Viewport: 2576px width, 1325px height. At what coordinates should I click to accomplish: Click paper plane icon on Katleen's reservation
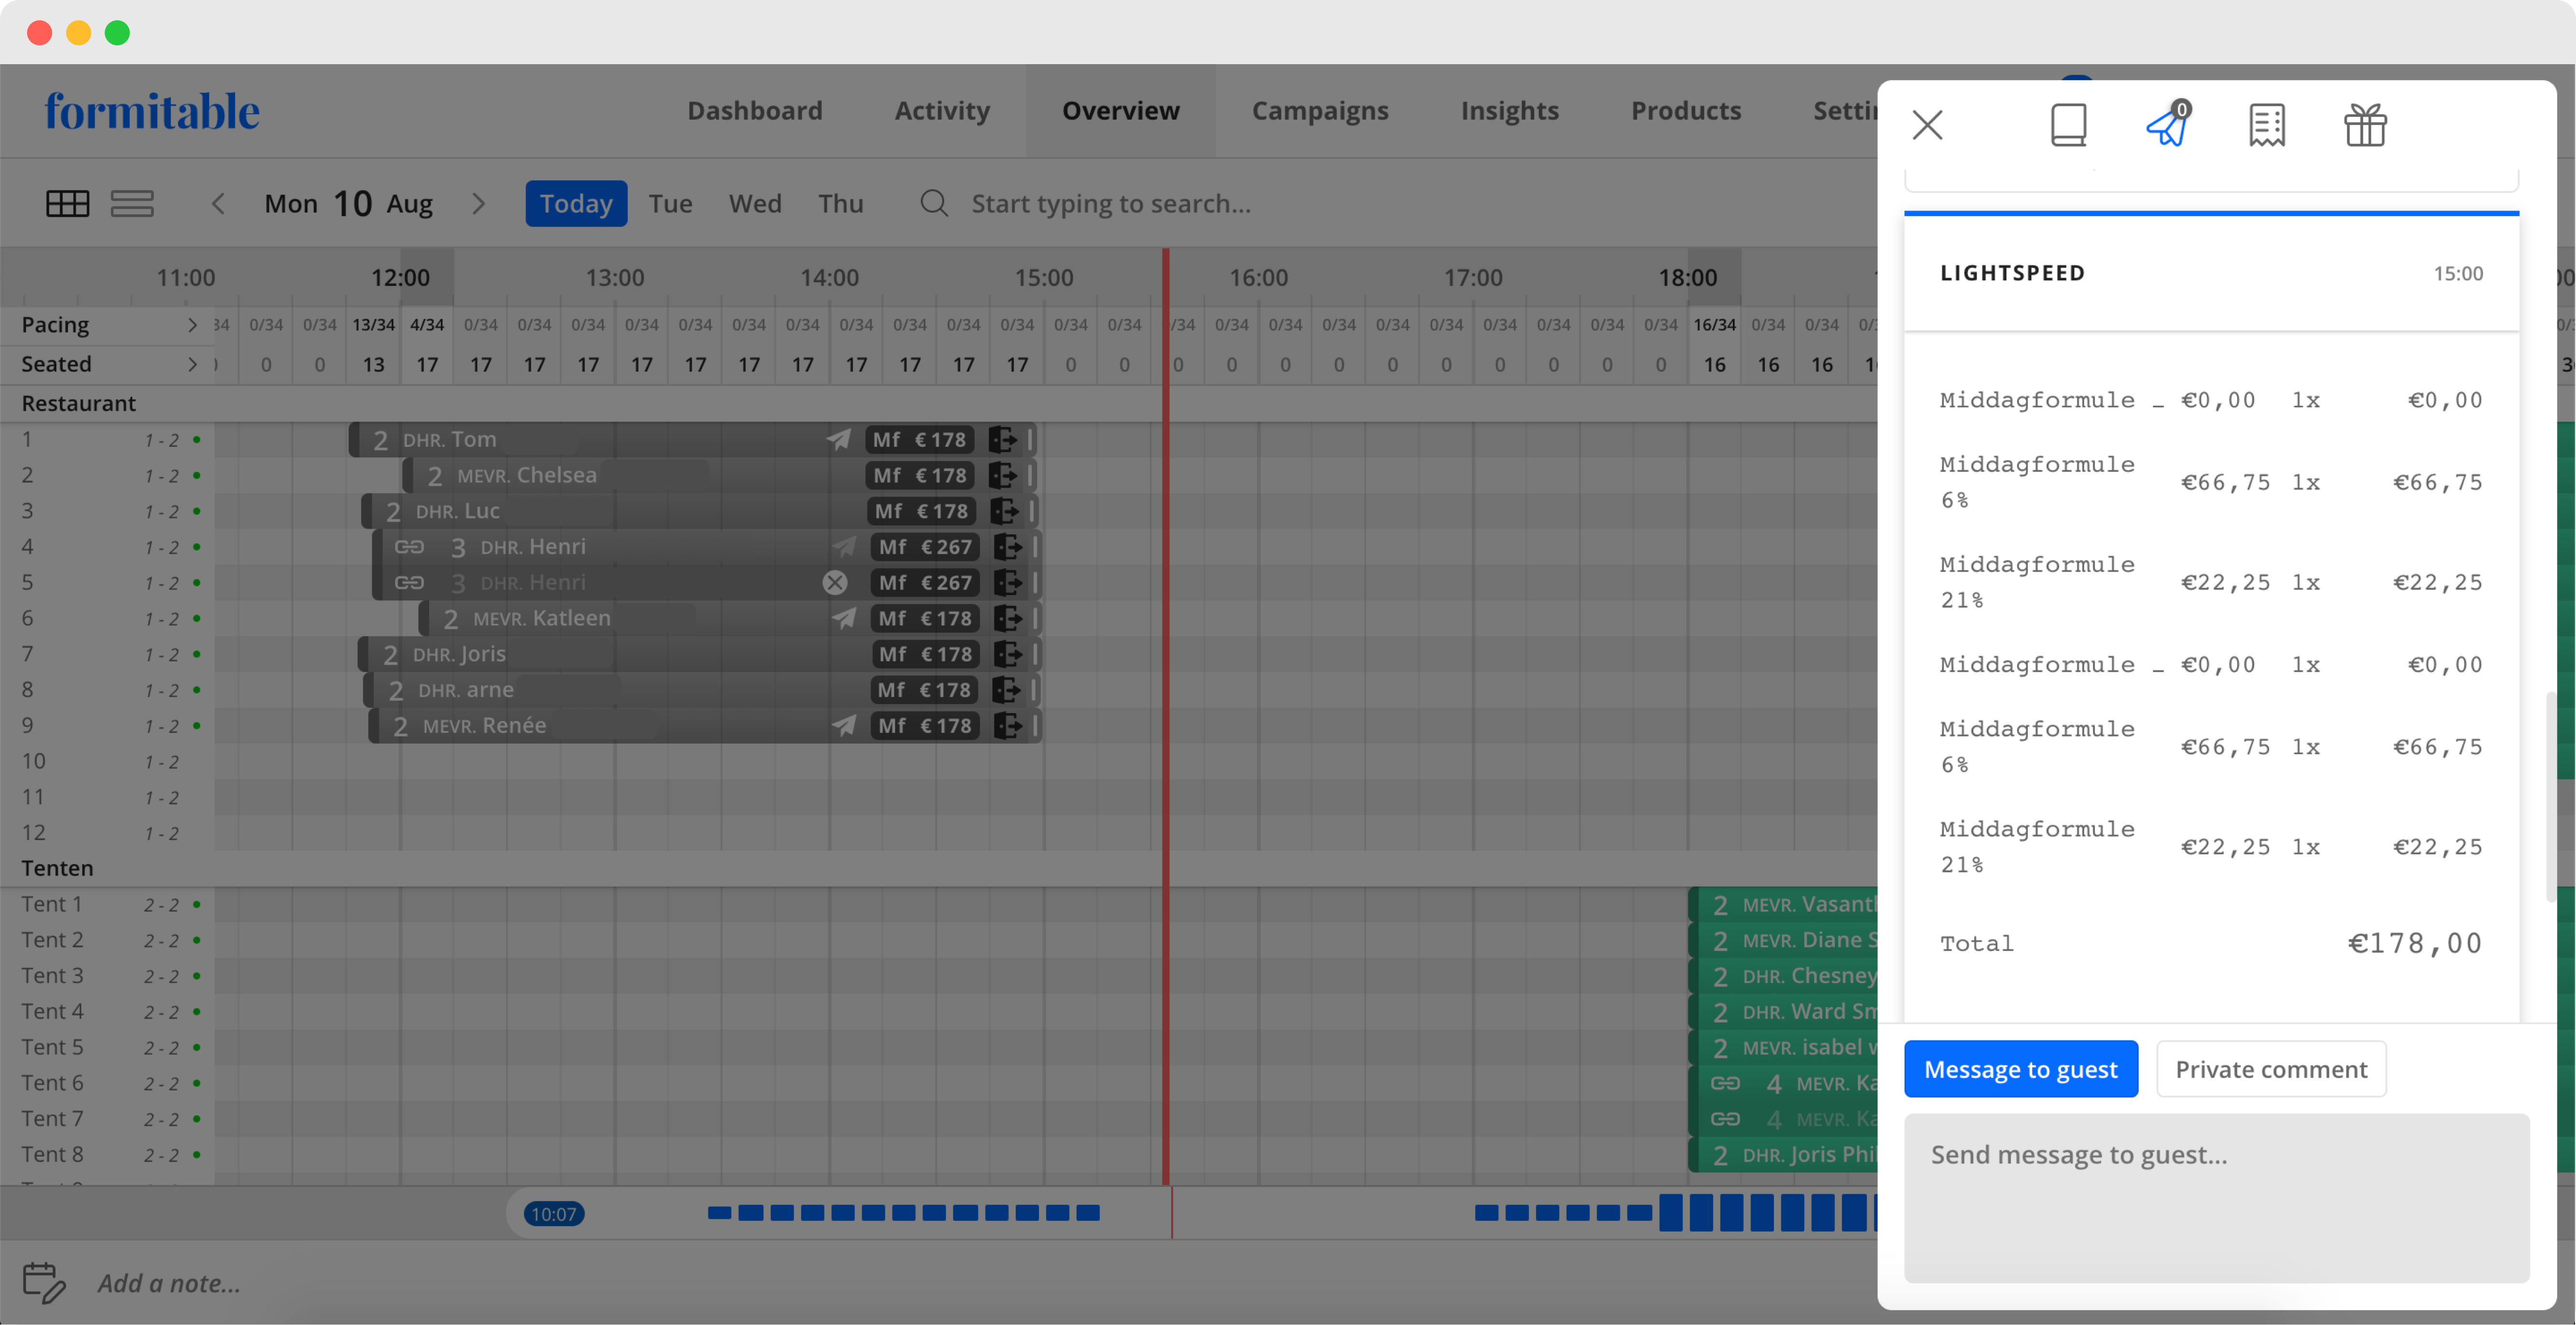pos(844,618)
